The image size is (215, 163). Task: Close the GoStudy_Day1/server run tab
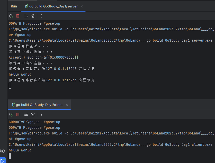pos(82,6)
